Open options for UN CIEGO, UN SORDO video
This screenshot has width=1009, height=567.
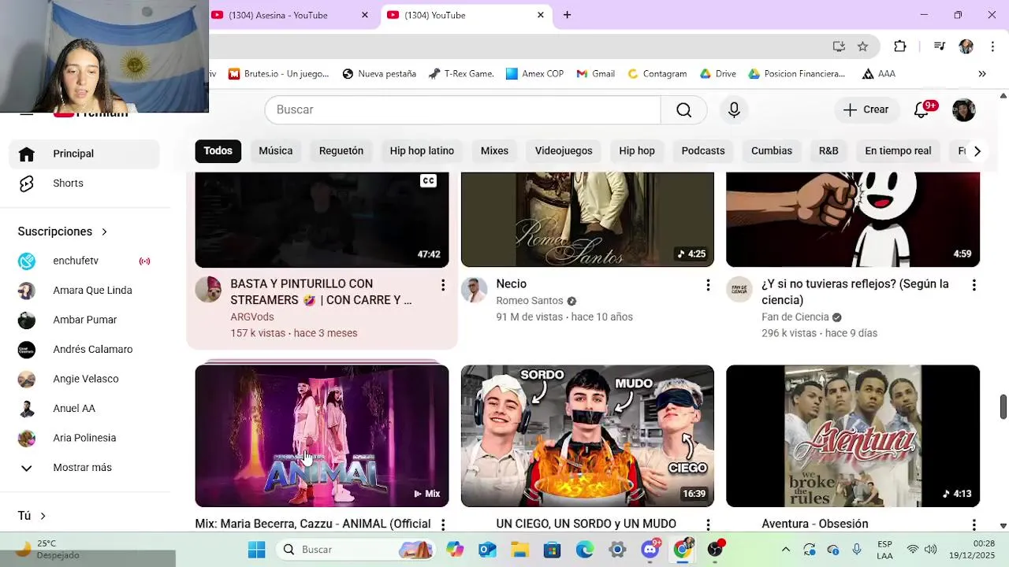point(708,524)
